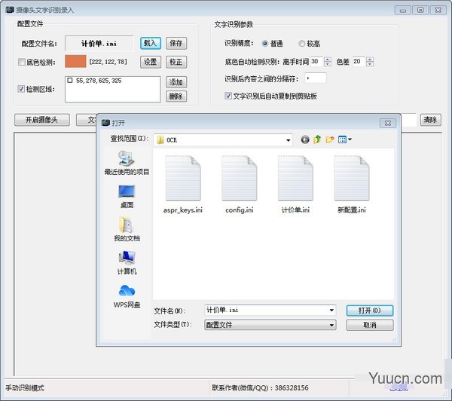Click the 文件名 text field with 计价单.ini
The image size is (452, 401).
pyautogui.click(x=270, y=311)
